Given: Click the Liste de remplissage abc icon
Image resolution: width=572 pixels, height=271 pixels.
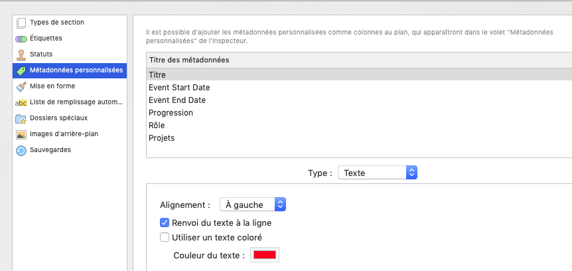Looking at the screenshot, I should (21, 102).
